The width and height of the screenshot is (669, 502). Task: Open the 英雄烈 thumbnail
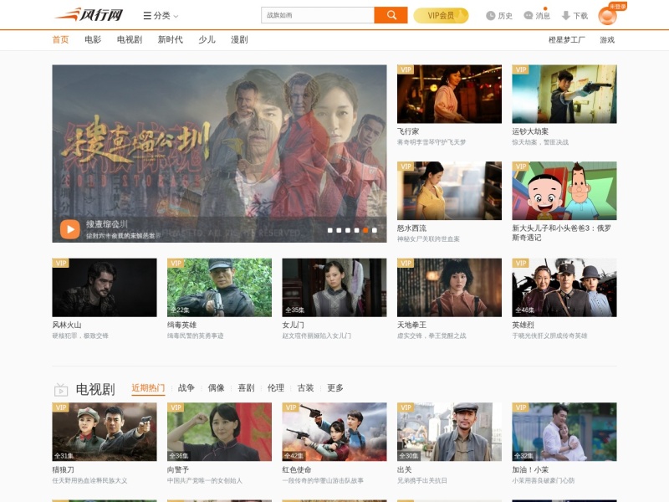564,287
